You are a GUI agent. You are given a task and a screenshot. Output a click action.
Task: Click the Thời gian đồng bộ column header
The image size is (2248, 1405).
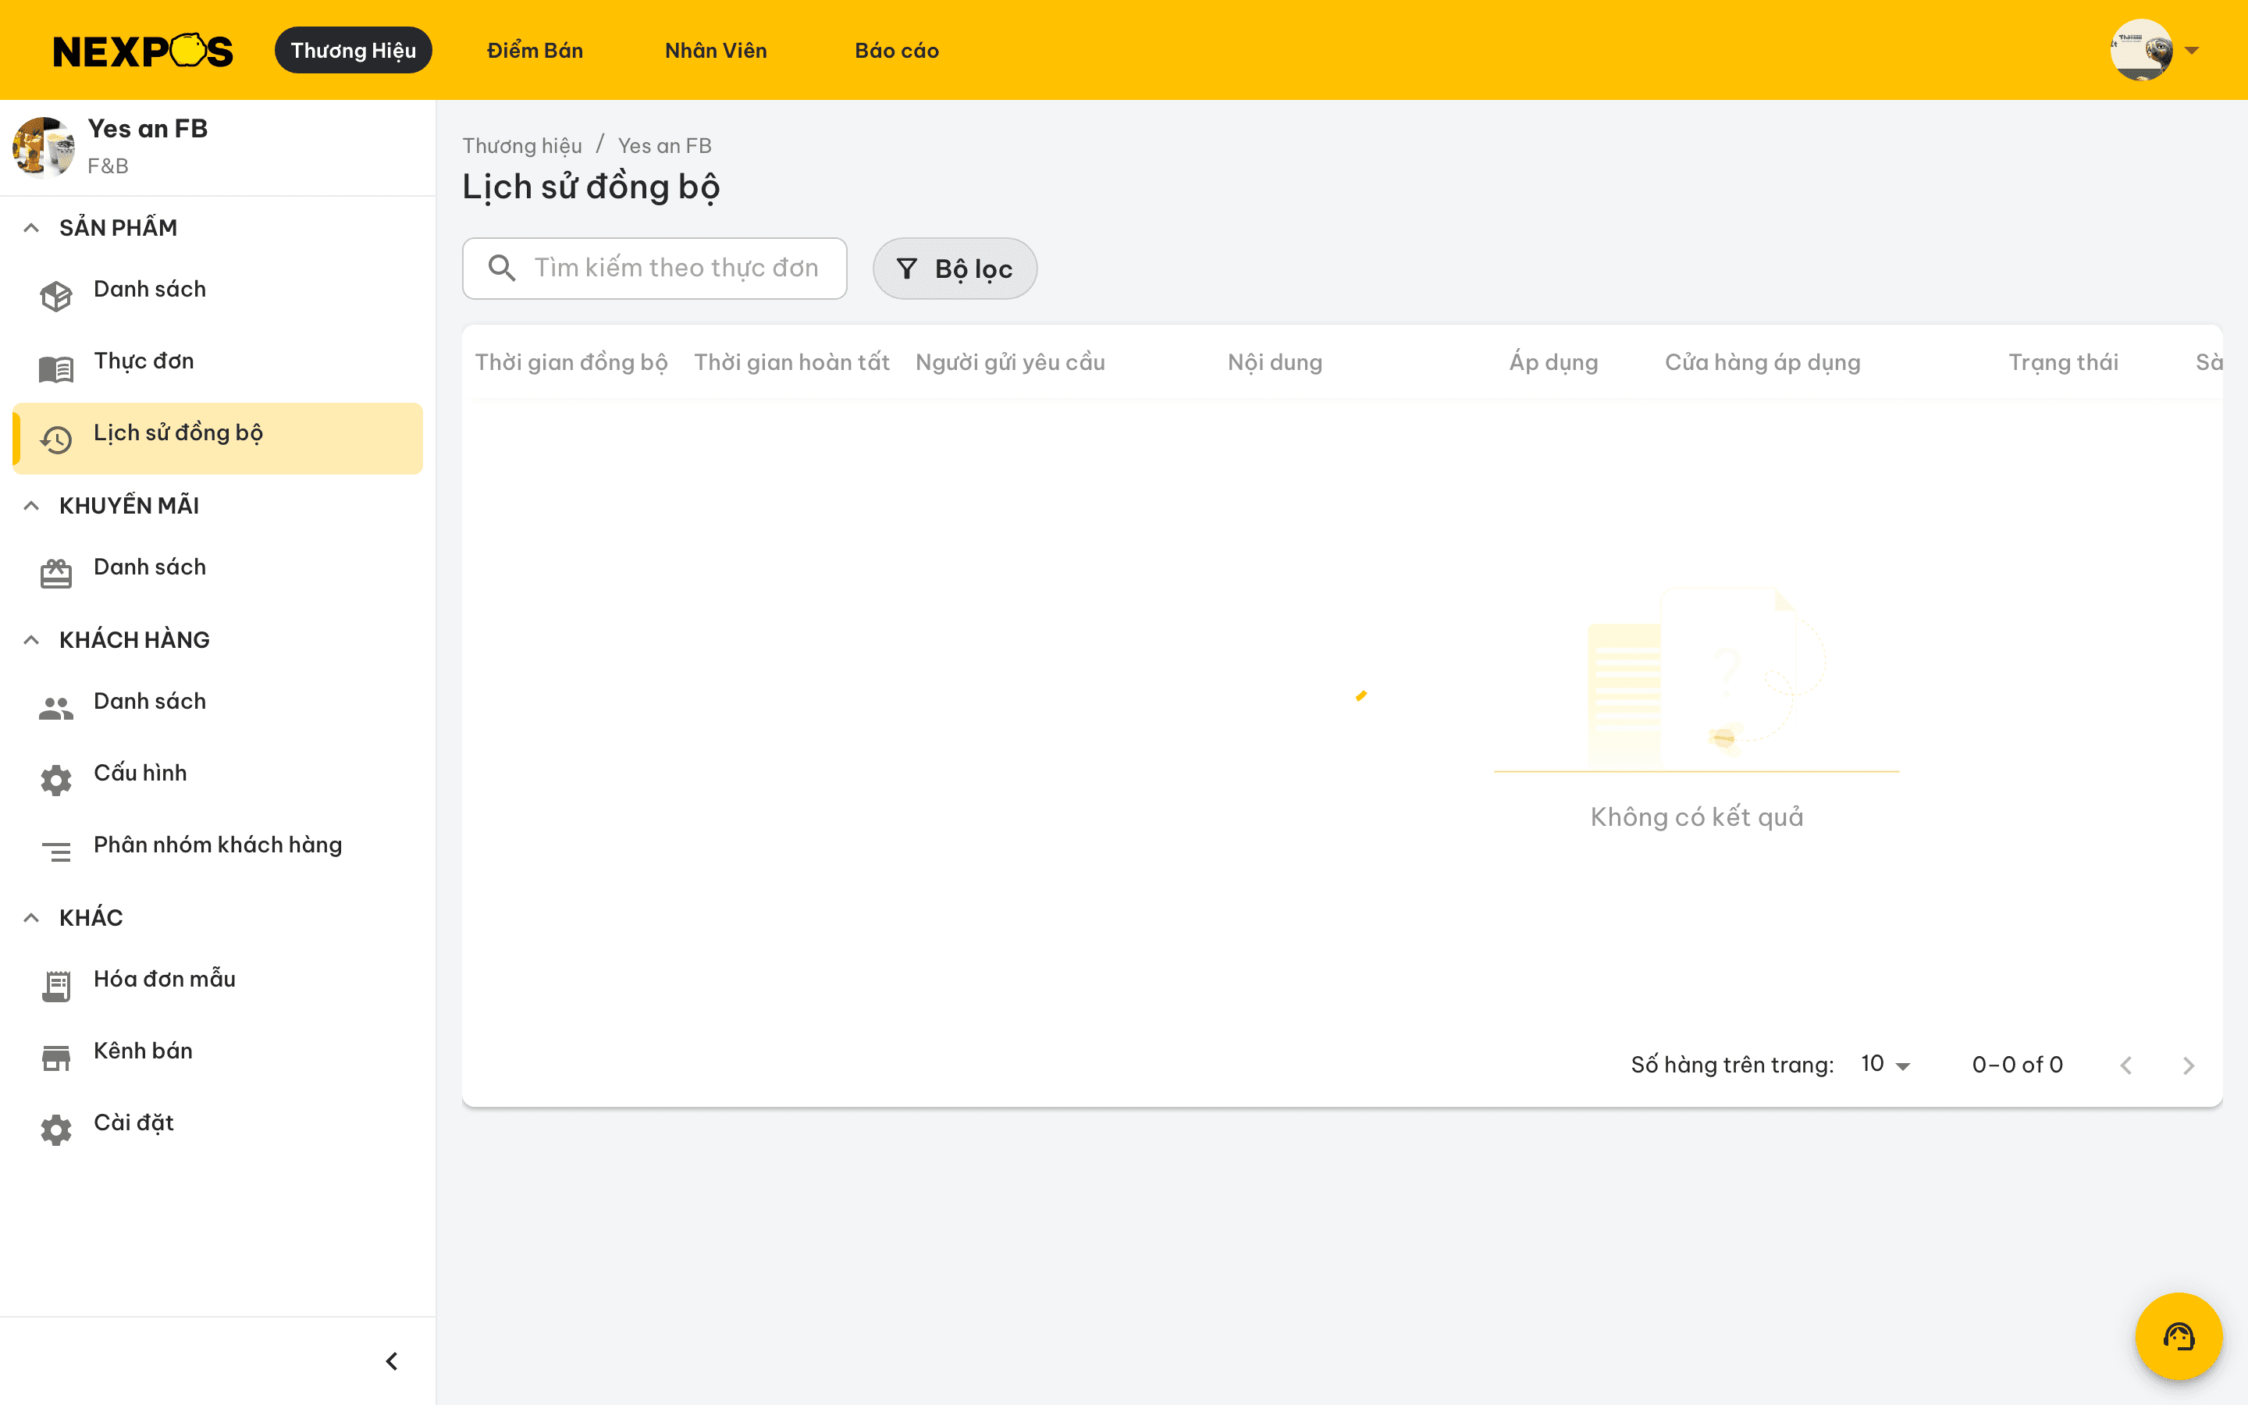[571, 362]
